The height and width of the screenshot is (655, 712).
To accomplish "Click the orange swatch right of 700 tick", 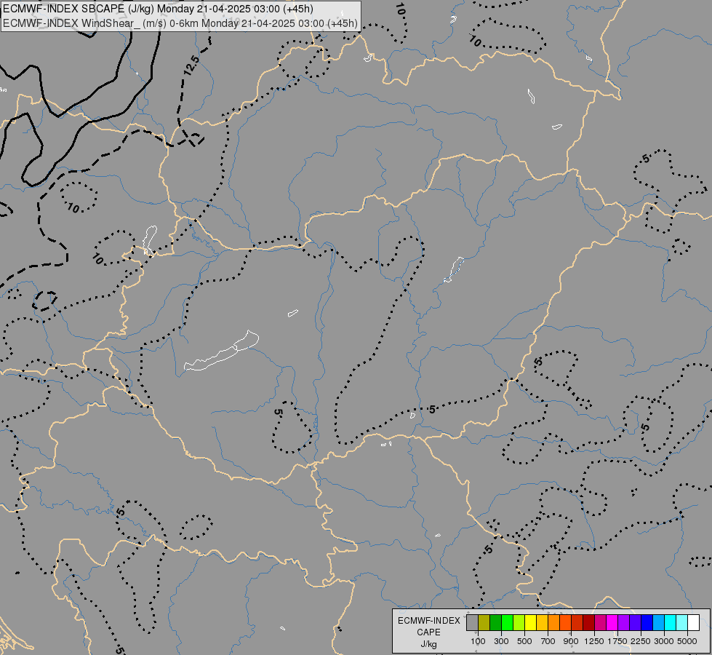I will point(554,622).
